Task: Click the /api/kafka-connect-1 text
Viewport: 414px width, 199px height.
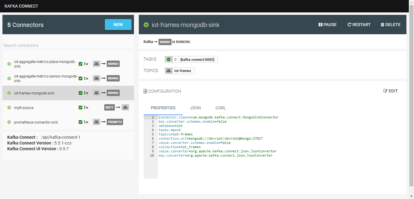Action: pos(61,137)
